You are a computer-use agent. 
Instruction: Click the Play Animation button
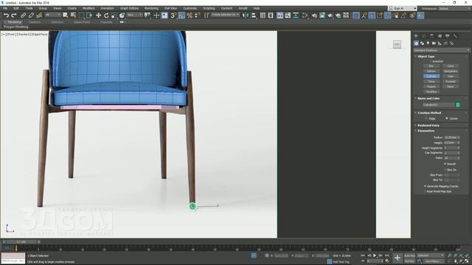(x=375, y=255)
